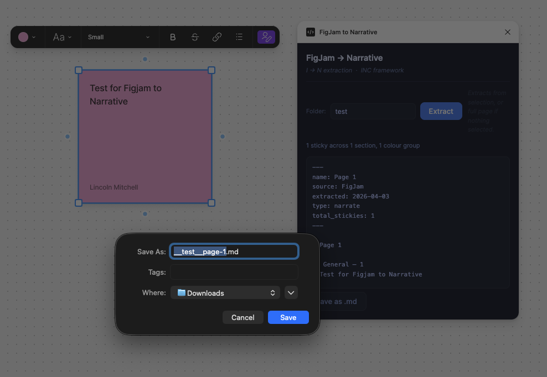This screenshot has width=547, height=377.
Task: Click the INC framework subtitle text
Action: tap(382, 70)
